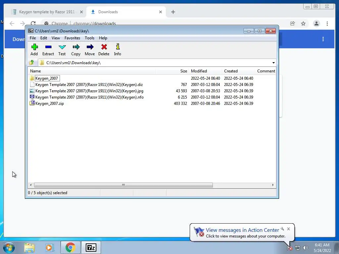Open Downloads page more actions menu
Viewport: 339px width, 254px height.
[323, 39]
